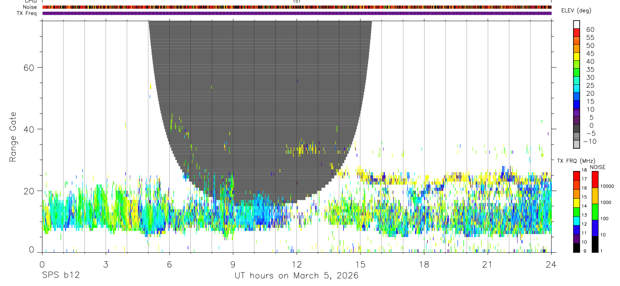This screenshot has width=620, height=286.
Task: Click the '30' label on the ELEV colorbar
Action: pyautogui.click(x=590, y=78)
